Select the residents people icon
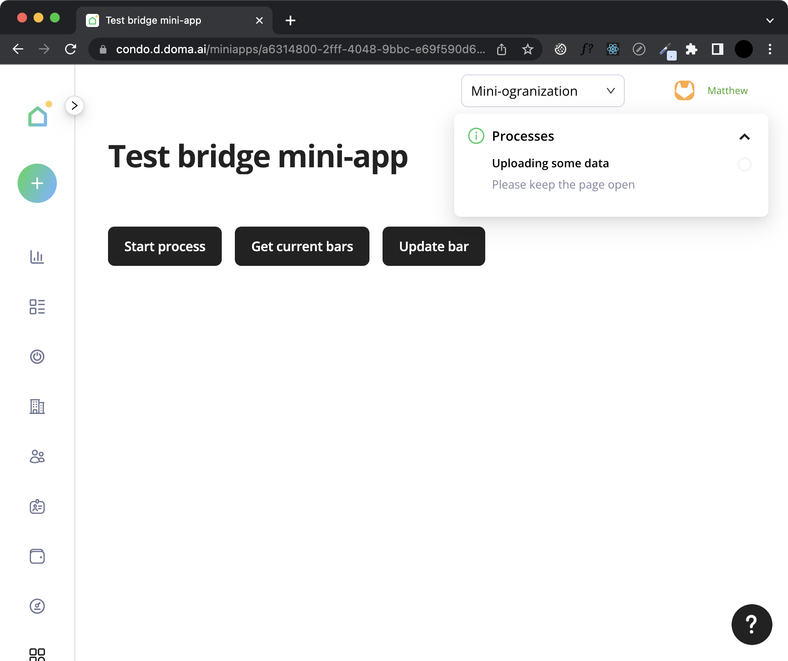 click(37, 456)
